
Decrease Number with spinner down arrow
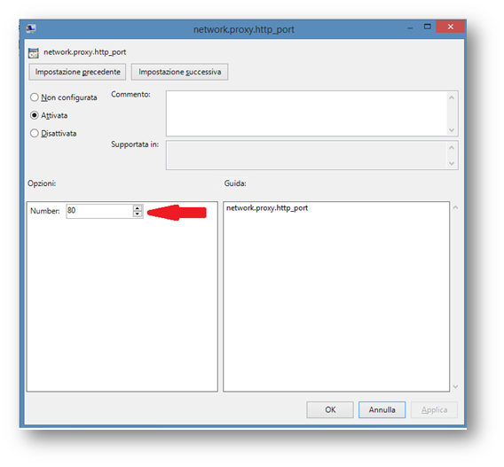(138, 214)
